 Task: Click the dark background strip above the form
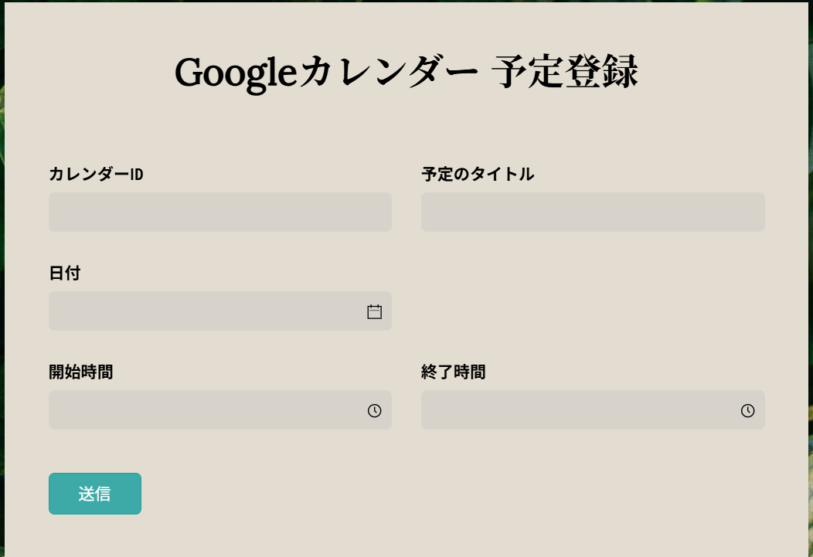tap(406, 1)
